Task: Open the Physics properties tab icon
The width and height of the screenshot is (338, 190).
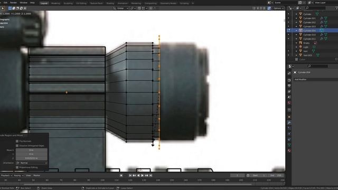Action: click(289, 134)
